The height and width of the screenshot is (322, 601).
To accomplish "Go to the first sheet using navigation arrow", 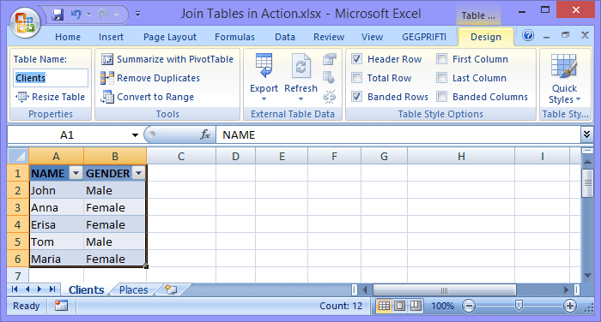I will click(15, 289).
